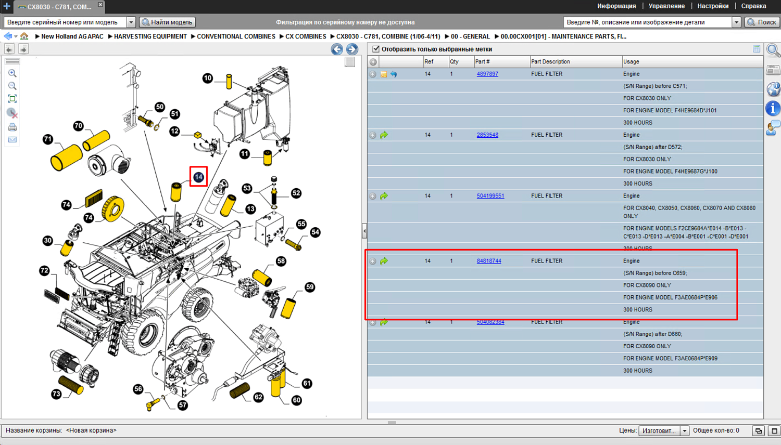The image size is (781, 445).
Task: Expand the row for part 4897897
Action: coord(373,74)
